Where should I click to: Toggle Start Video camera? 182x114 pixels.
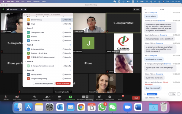click(x=17, y=97)
